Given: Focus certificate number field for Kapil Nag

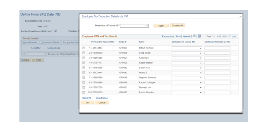Looking at the screenshot, I should [217, 58].
